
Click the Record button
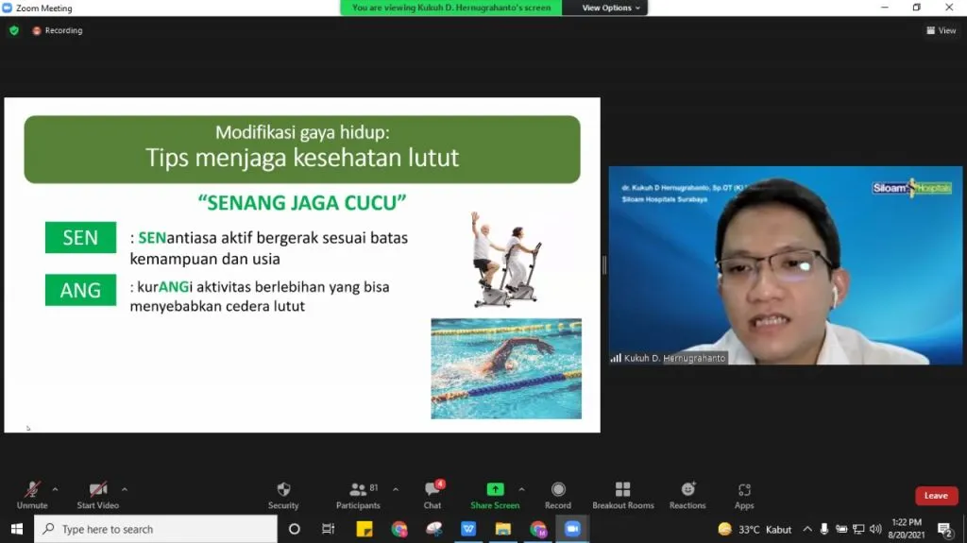[557, 496]
